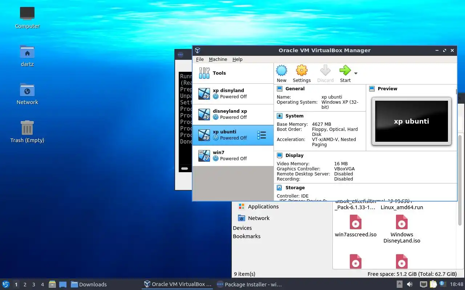Screen dimensions: 465x290
Task: Click the Extension Pack file name
Action: tap(356, 207)
